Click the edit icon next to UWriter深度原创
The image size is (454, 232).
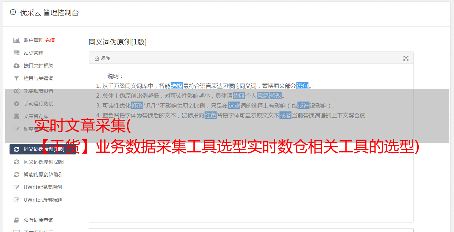coord(16,187)
